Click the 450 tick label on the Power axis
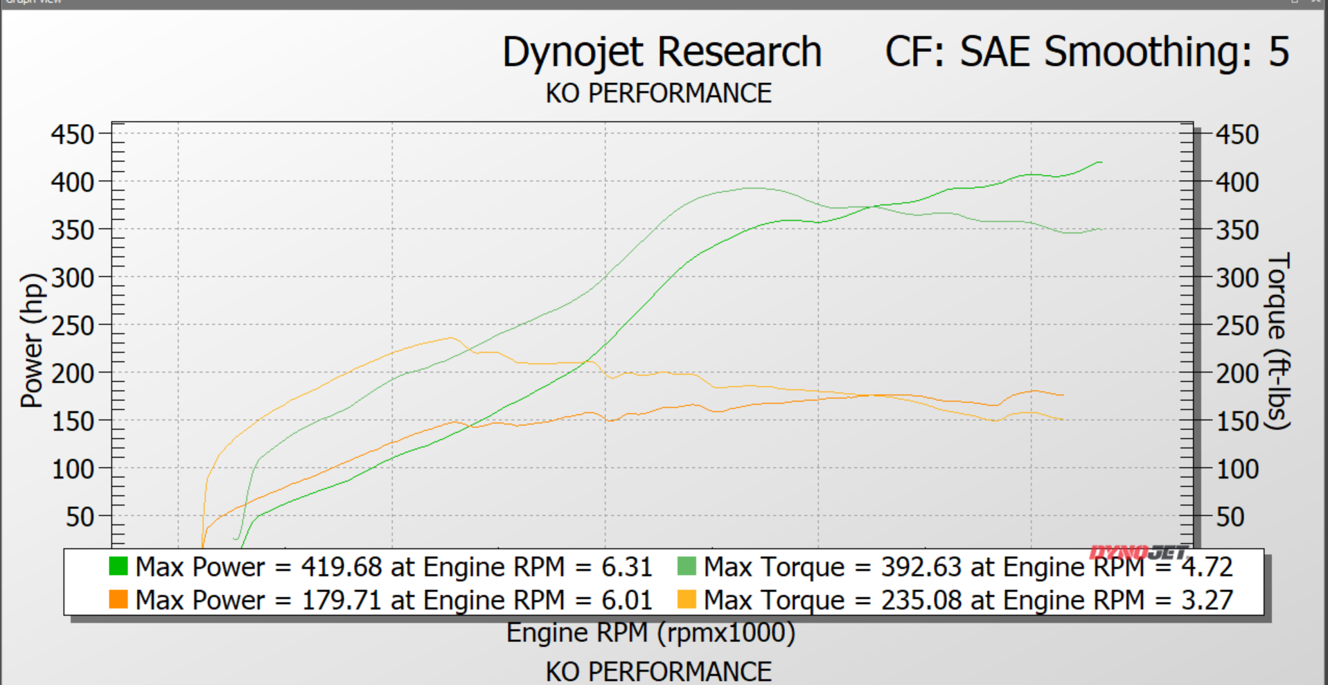1328x685 pixels. point(73,134)
